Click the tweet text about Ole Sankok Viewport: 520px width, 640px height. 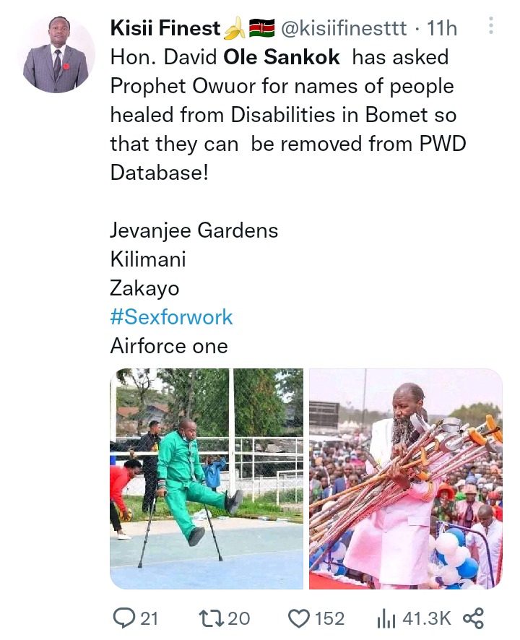pos(288,115)
